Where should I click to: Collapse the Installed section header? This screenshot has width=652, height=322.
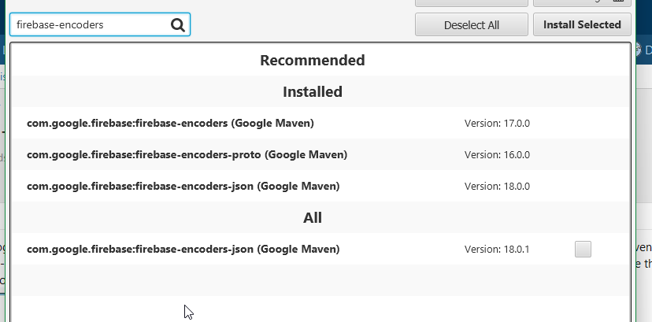(313, 91)
